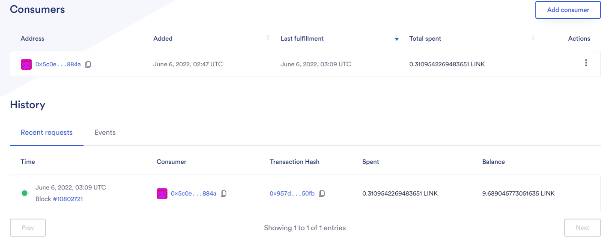The image size is (615, 249).
Task: Copy consumer address in Consumers table
Action: click(88, 65)
